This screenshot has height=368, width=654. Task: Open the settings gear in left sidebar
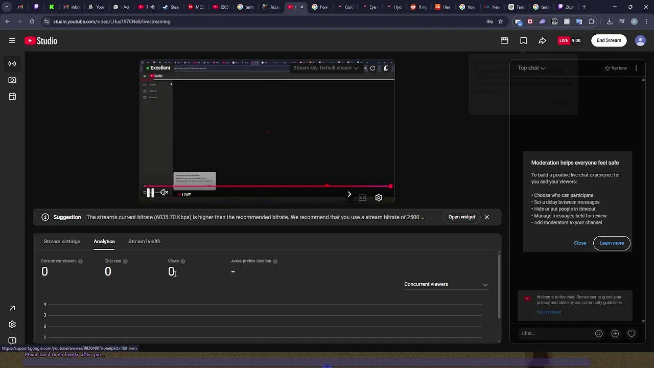coord(12,325)
